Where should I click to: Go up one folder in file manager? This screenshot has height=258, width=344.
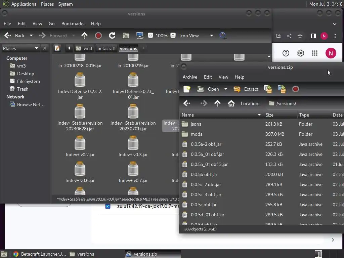pyautogui.click(x=84, y=36)
